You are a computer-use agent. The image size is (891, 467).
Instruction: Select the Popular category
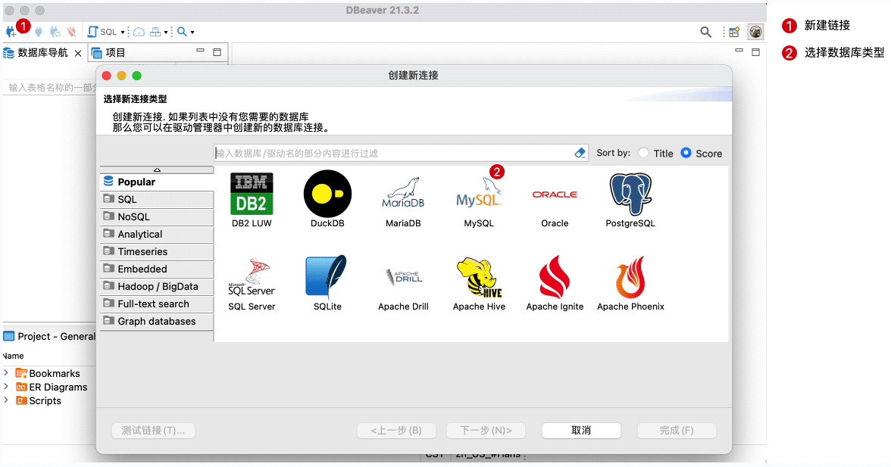click(157, 182)
